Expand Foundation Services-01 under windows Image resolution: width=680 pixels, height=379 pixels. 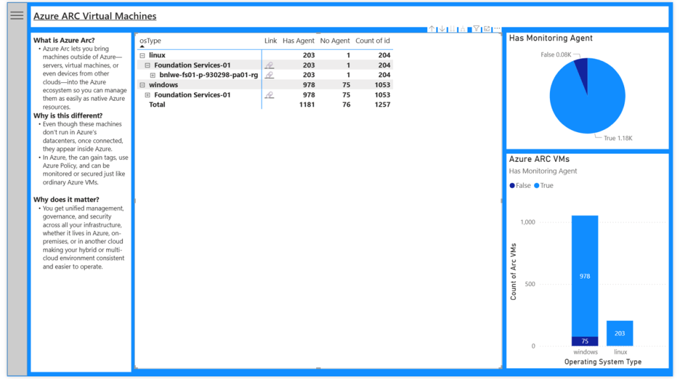tap(148, 96)
